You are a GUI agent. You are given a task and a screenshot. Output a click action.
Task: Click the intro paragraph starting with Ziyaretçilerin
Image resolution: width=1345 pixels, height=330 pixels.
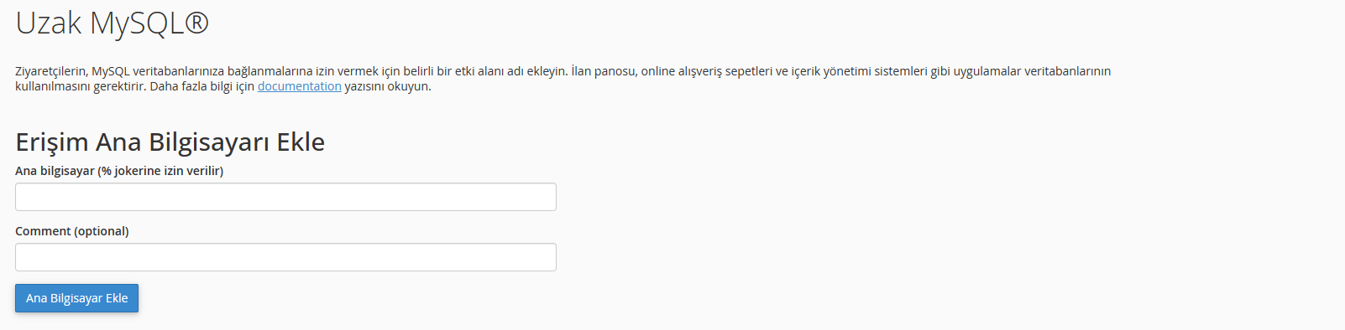point(563,79)
